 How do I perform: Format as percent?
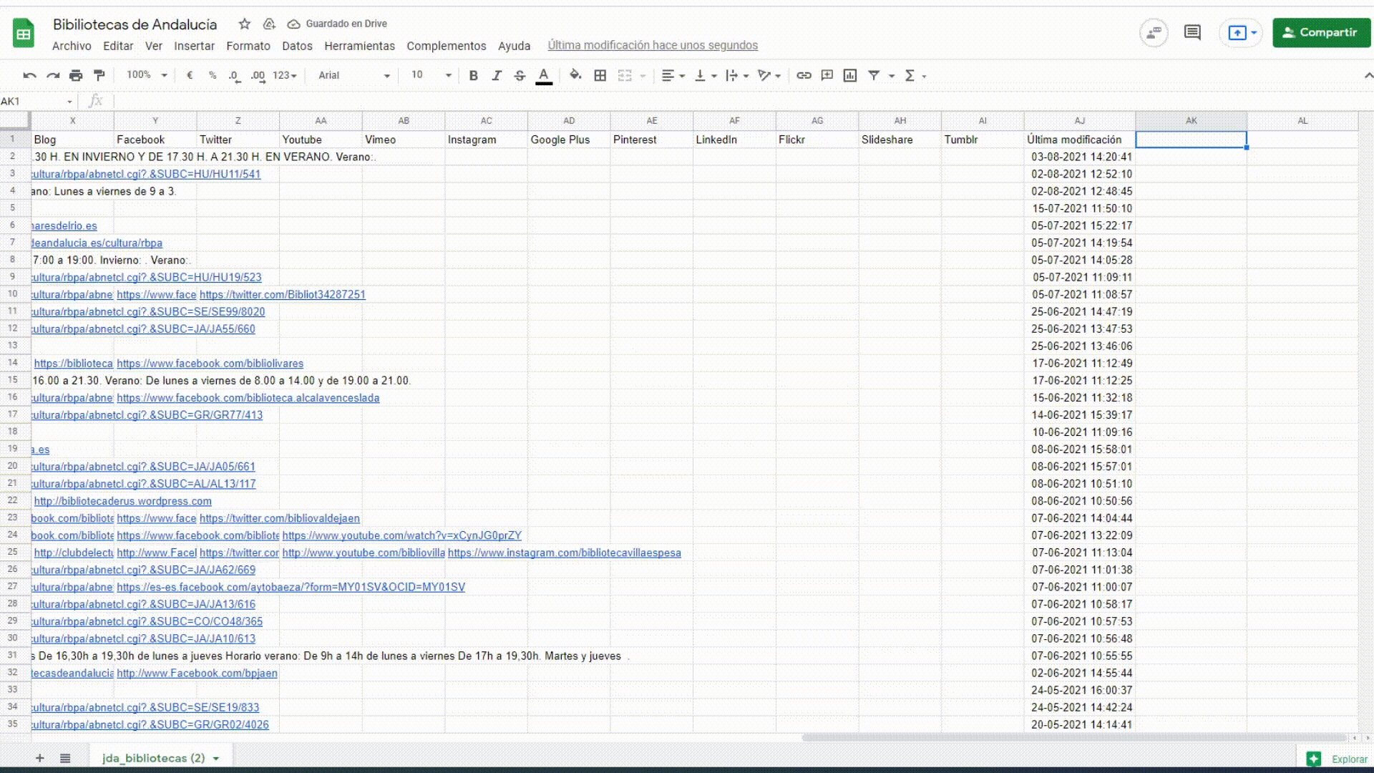(213, 75)
